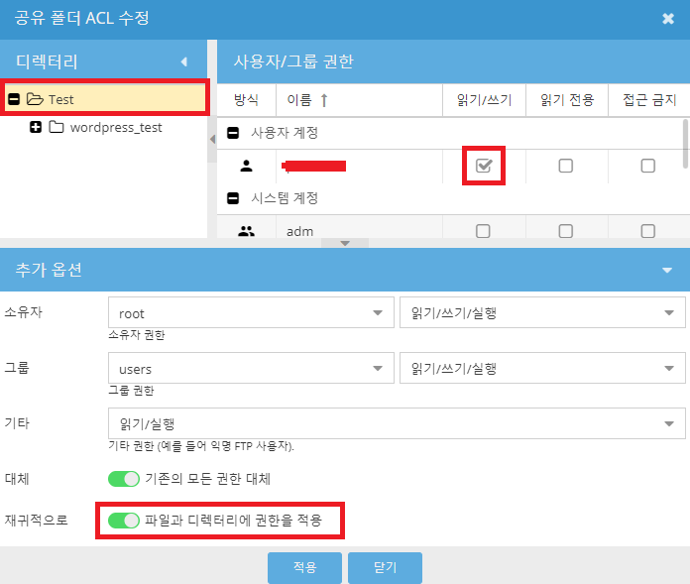Collapse the 추가 옵션 panel arrow
This screenshot has height=584, width=690.
click(x=667, y=270)
